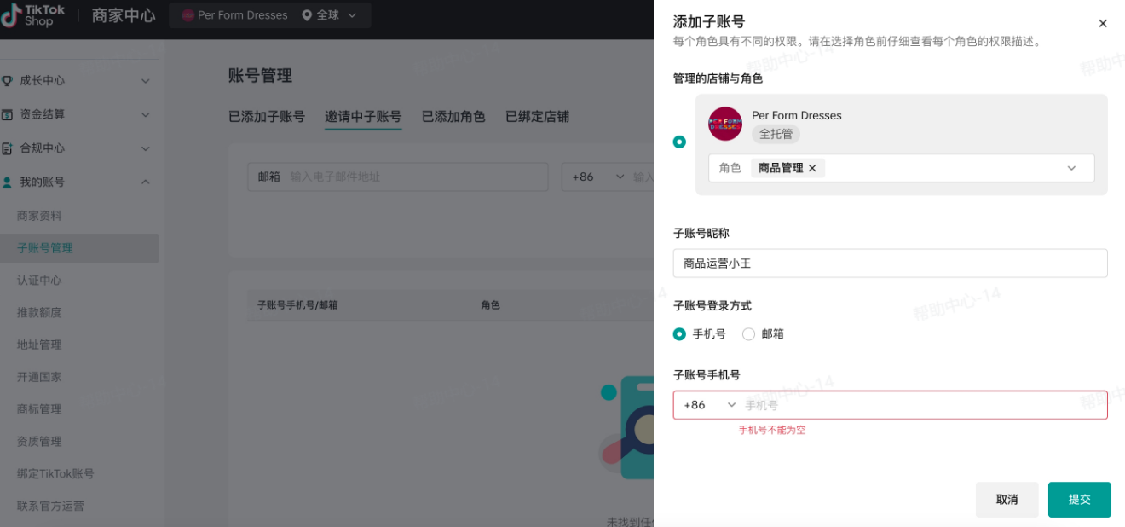Click the 合规中心 sidebar icon
The height and width of the screenshot is (527, 1125).
9,148
